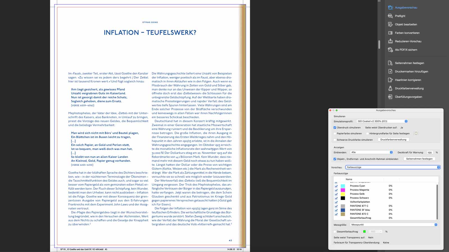The height and width of the screenshot is (252, 449).
Task: Click the Als PDF/X sichern icon
Action: click(390, 50)
